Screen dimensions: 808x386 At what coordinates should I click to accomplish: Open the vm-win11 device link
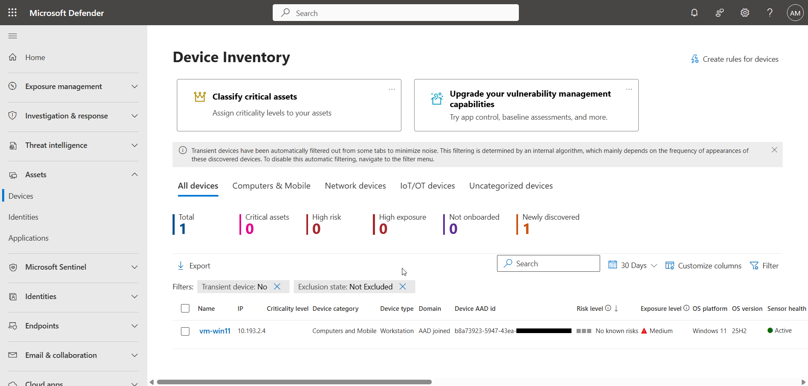pos(215,331)
